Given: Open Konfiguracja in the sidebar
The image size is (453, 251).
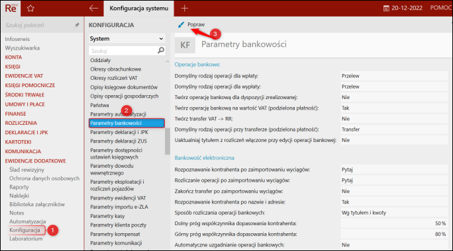Looking at the screenshot, I should click(x=25, y=230).
